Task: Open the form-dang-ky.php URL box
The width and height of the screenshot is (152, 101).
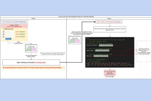Action: [14, 22]
